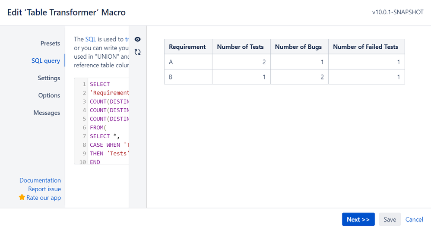Switch to the Settings tab
Screen dimensions: 431x230
pos(49,78)
